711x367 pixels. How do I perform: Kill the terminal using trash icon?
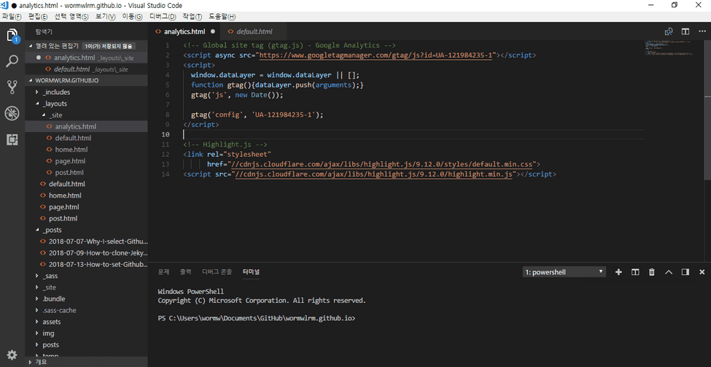click(652, 272)
